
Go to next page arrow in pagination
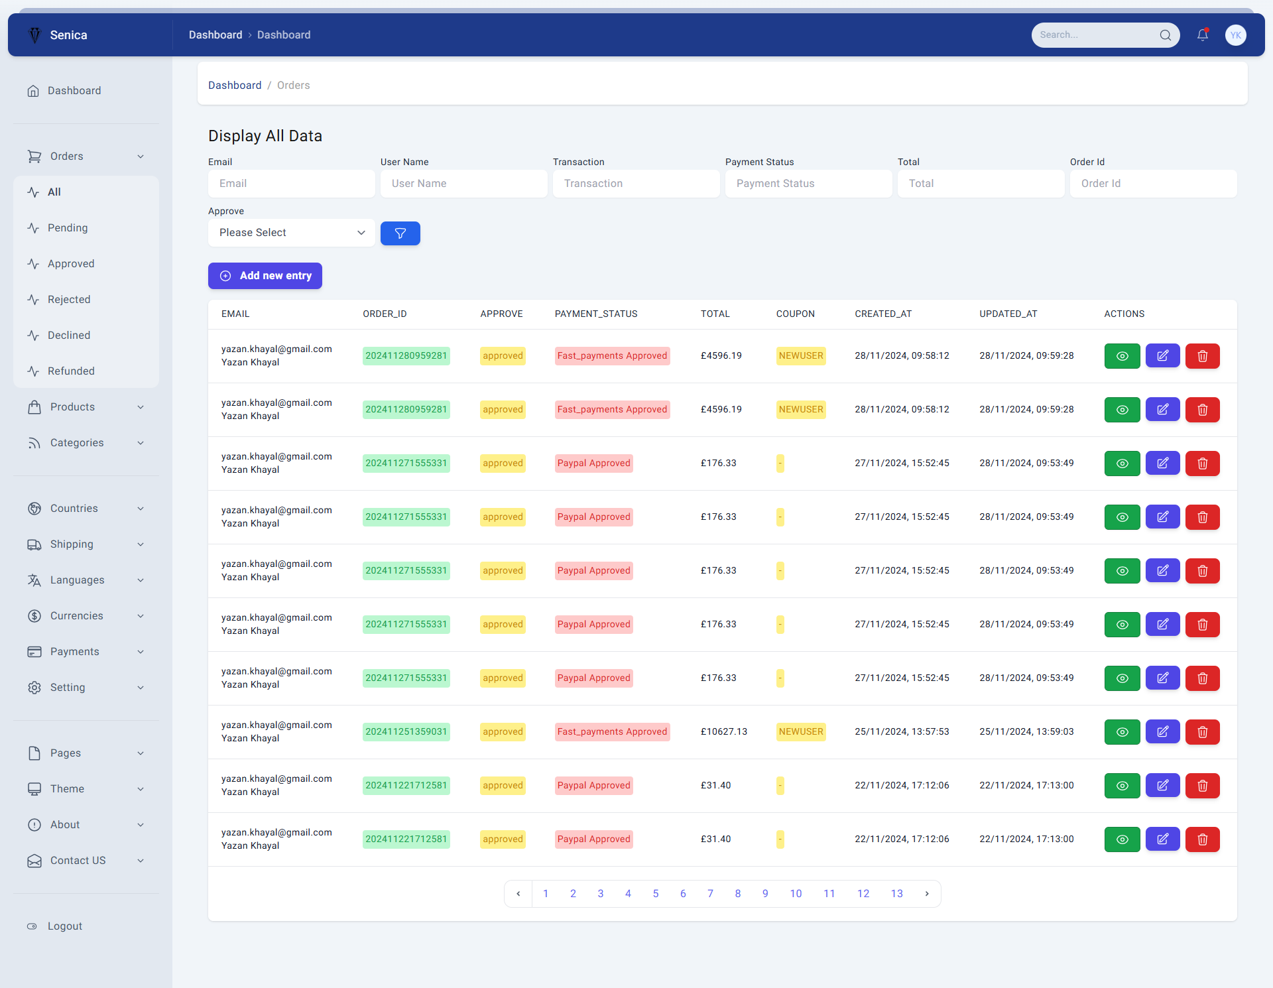927,894
